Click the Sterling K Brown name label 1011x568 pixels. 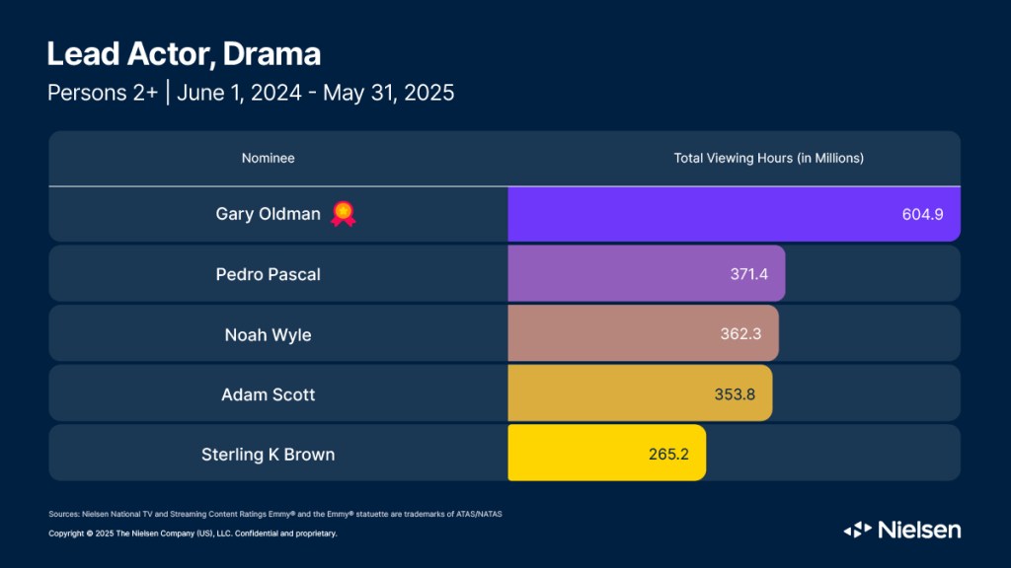(268, 455)
